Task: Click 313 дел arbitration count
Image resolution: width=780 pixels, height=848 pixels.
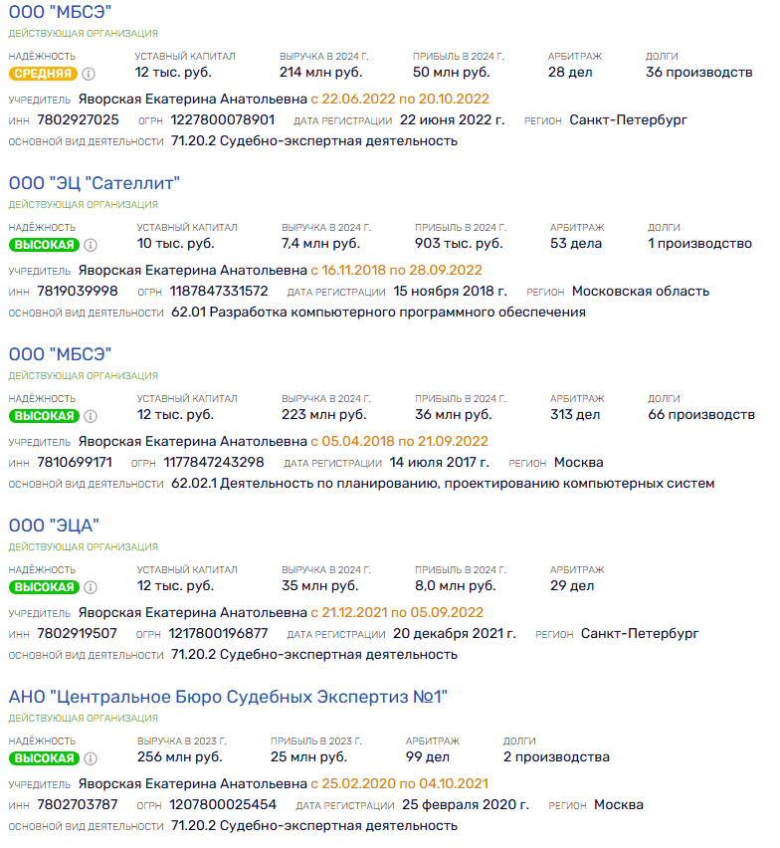Action: tap(575, 415)
